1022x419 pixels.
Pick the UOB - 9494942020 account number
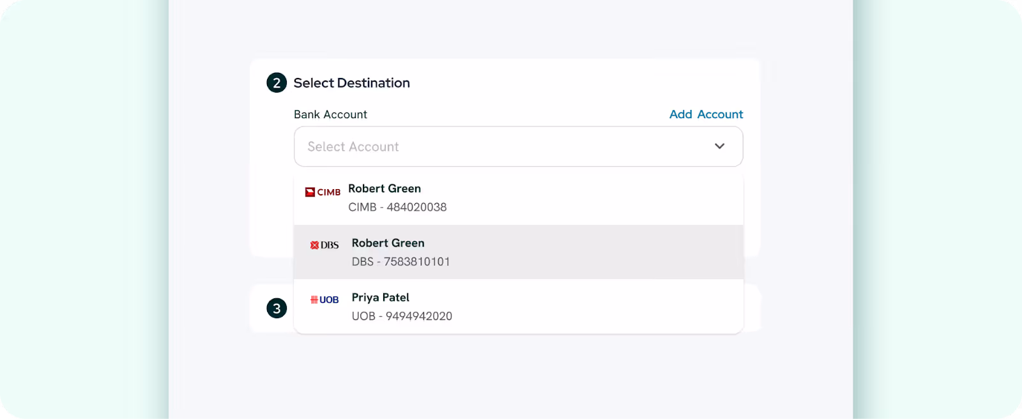[402, 316]
